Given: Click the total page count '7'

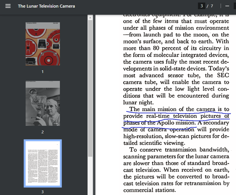Looking at the screenshot, I should 212,6.
